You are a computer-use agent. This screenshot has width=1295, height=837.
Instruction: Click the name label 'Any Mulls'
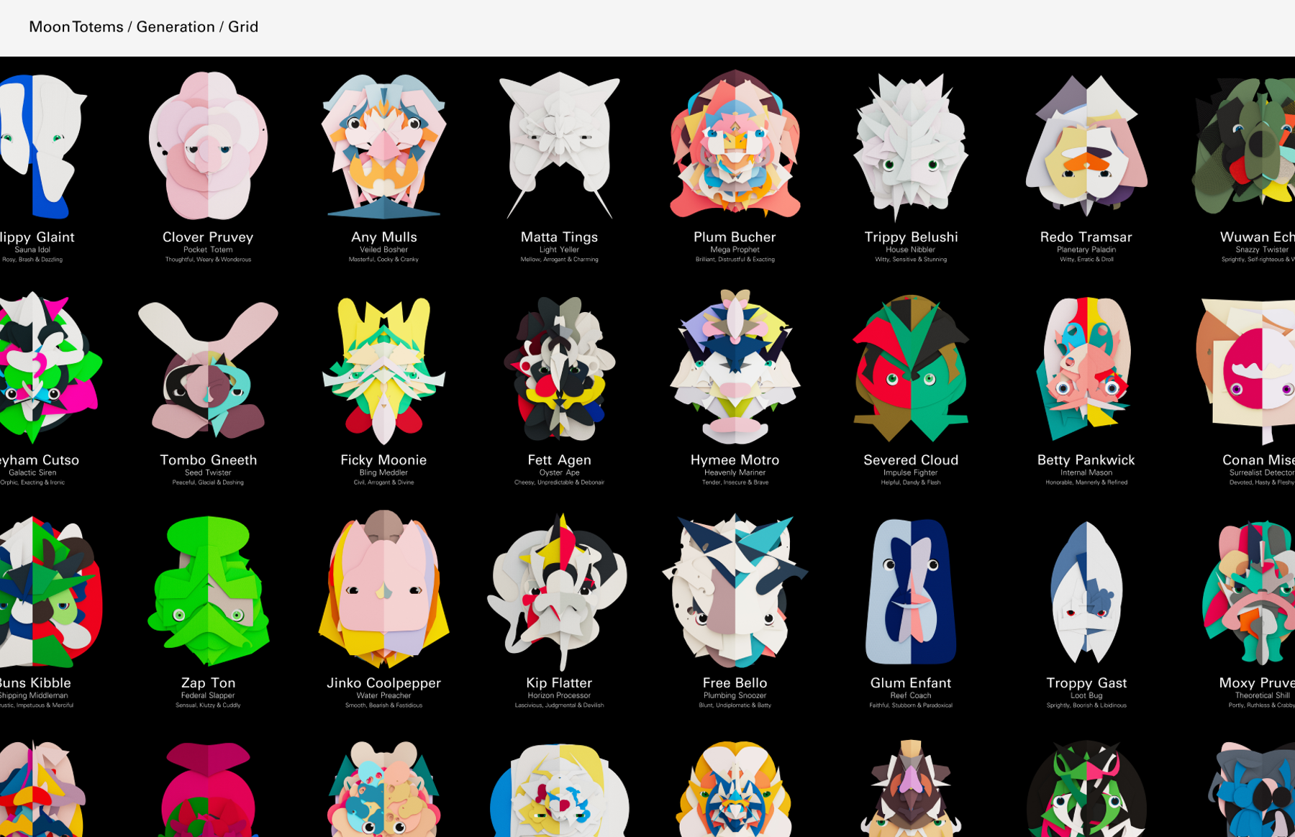click(383, 237)
